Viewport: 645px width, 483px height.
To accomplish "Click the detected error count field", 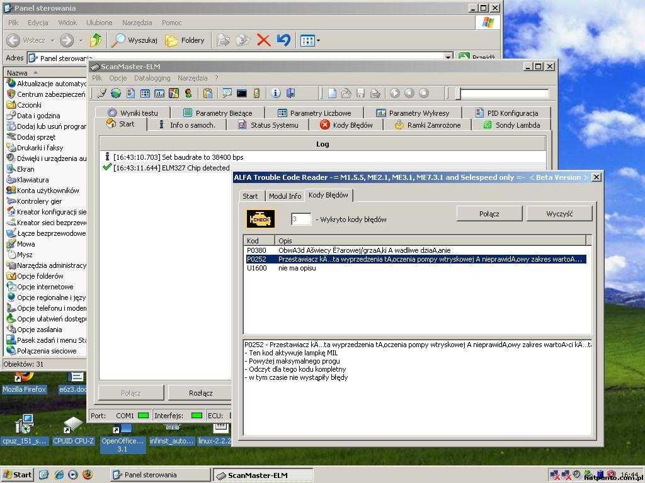I will coord(300,219).
